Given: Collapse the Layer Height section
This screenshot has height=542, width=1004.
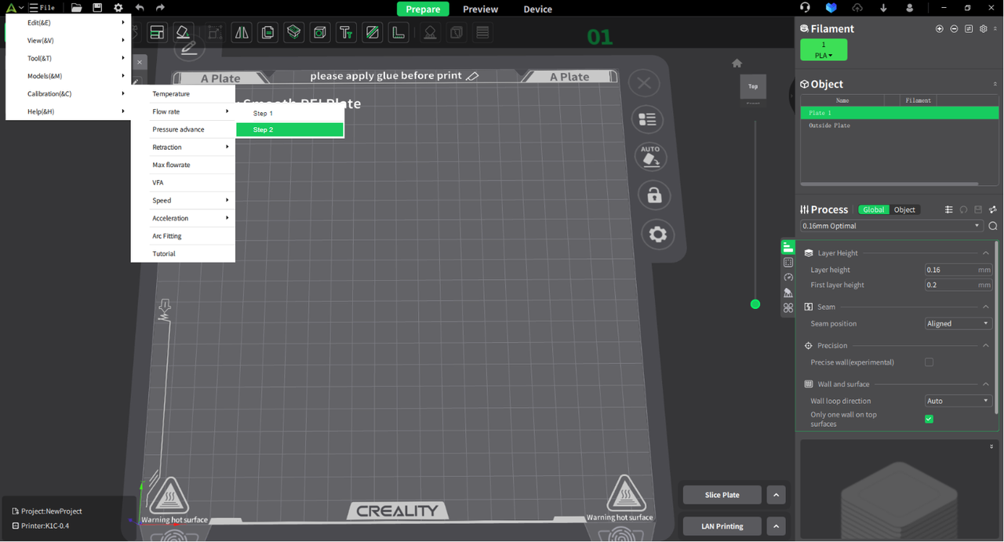Looking at the screenshot, I should (986, 253).
